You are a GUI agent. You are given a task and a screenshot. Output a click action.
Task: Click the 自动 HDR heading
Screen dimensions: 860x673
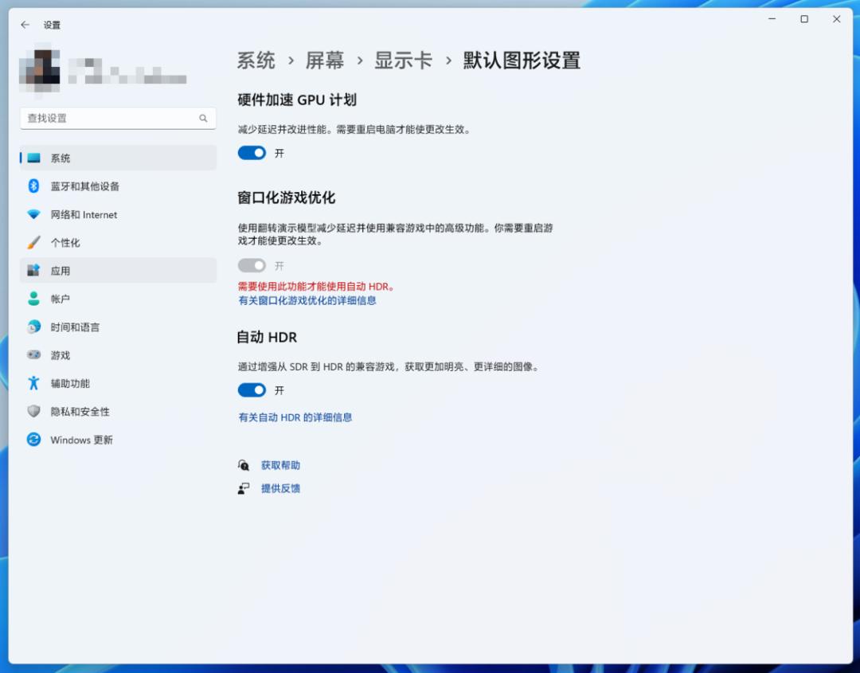267,337
